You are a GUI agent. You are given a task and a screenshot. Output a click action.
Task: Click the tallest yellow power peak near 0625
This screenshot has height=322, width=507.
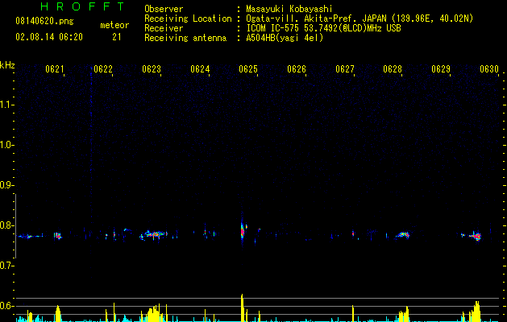242,308
